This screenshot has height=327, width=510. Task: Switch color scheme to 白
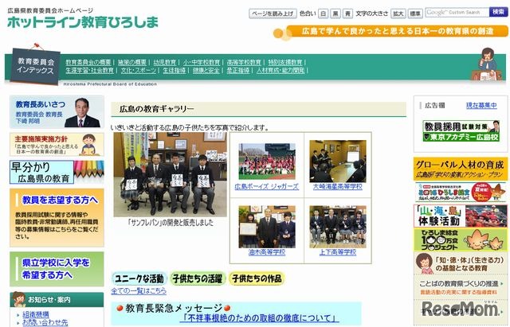point(323,14)
